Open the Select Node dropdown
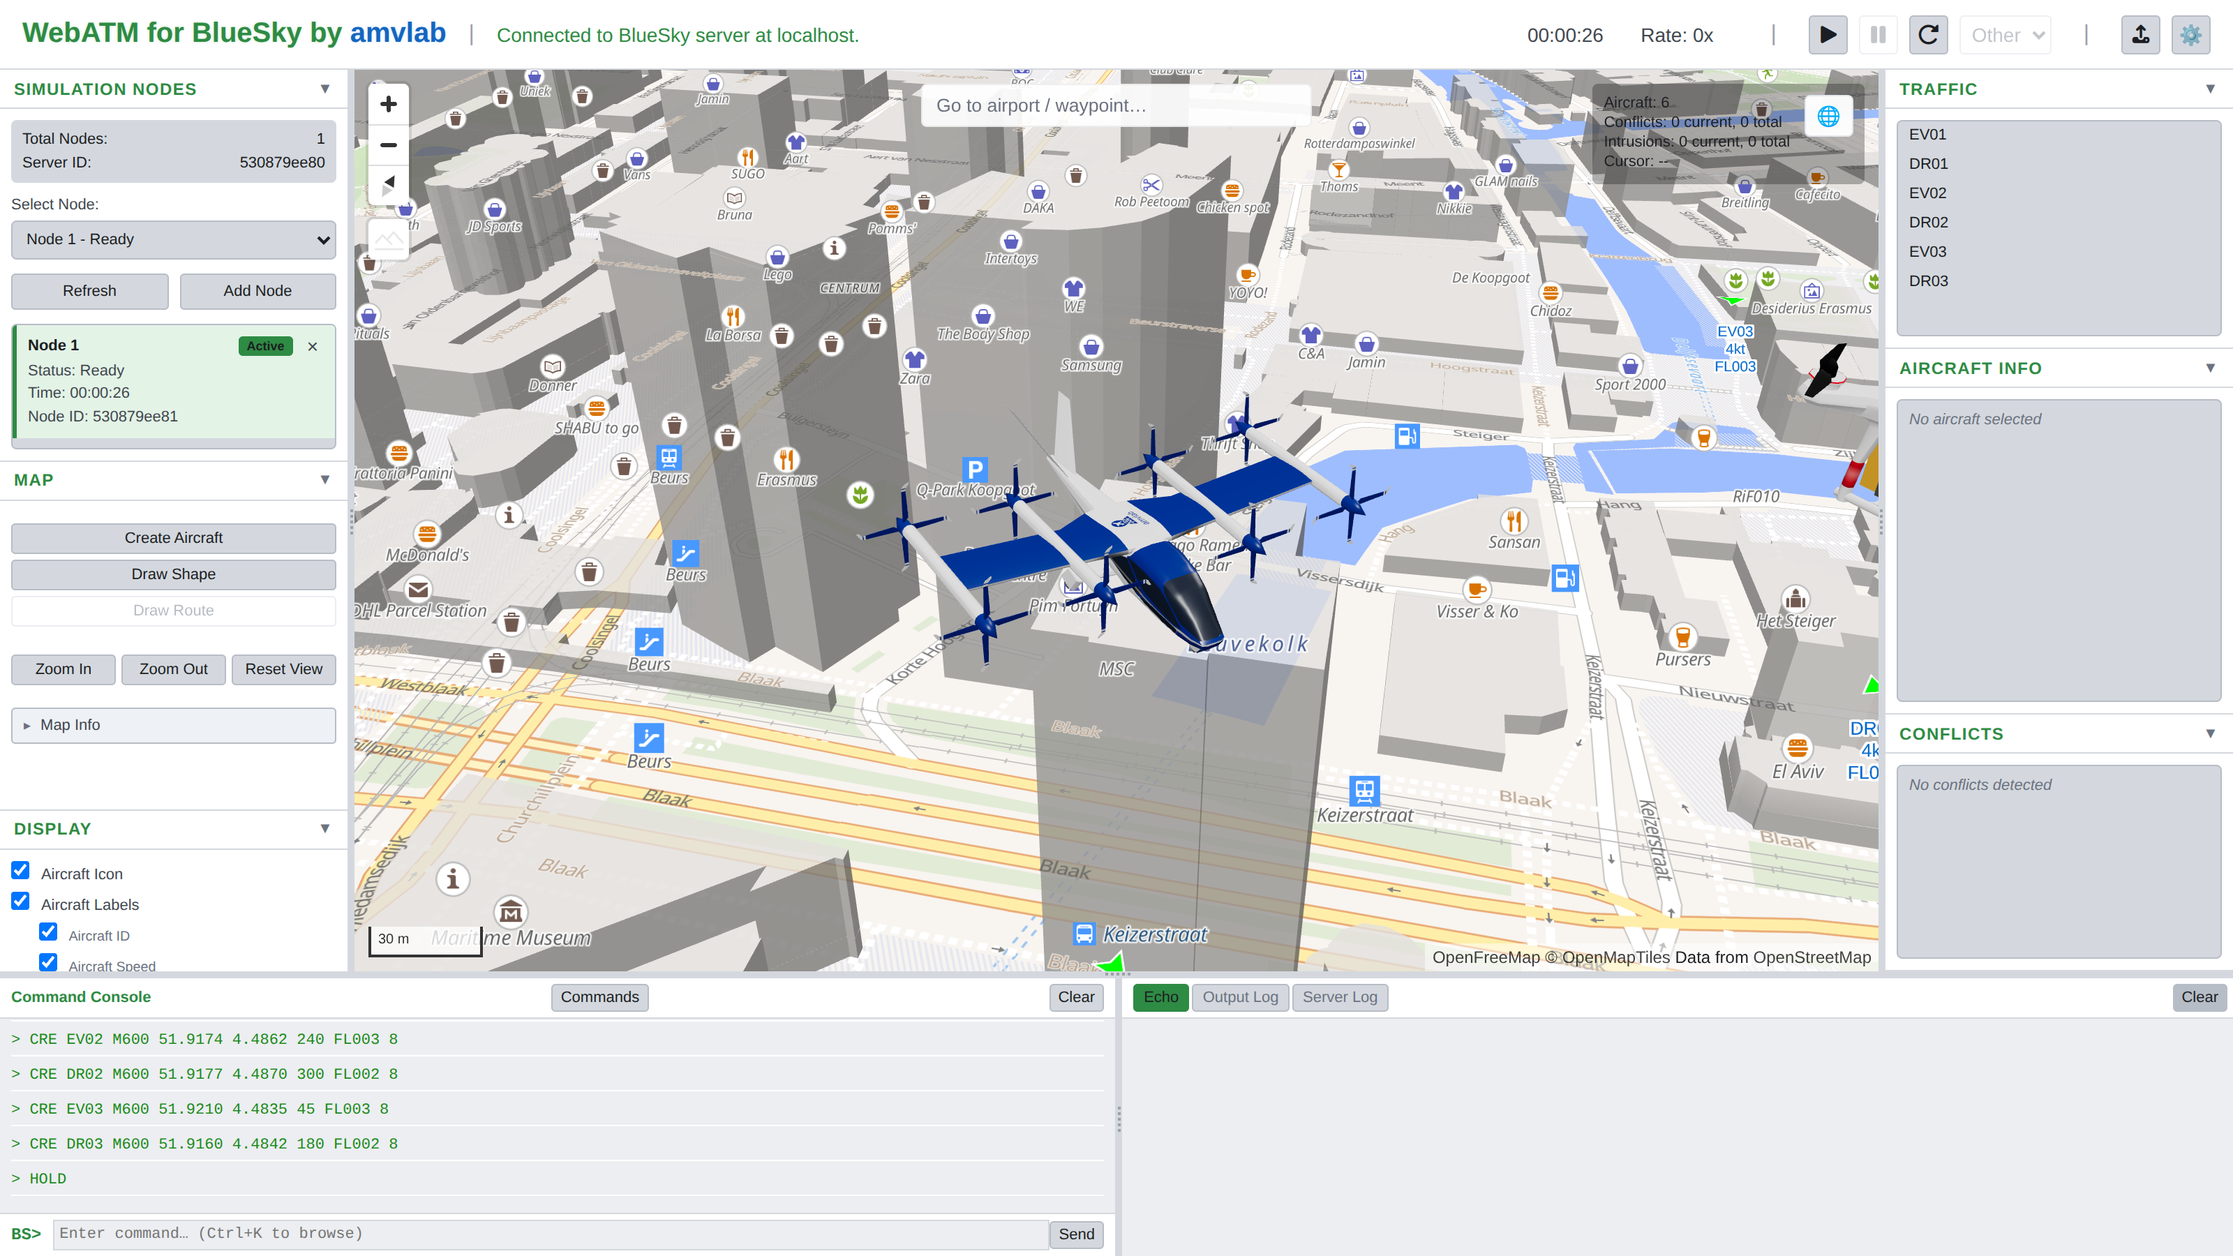The height and width of the screenshot is (1256, 2233). 173,239
